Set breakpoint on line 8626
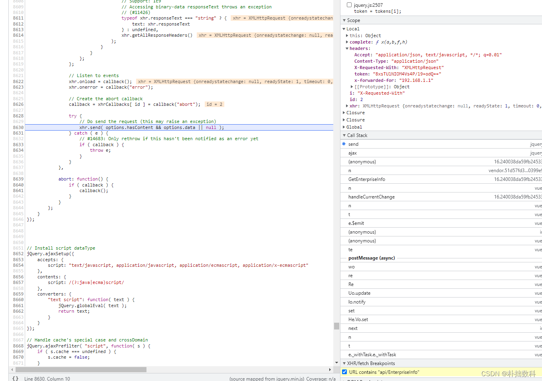Screen dimensions: 542x381 pos(18,104)
